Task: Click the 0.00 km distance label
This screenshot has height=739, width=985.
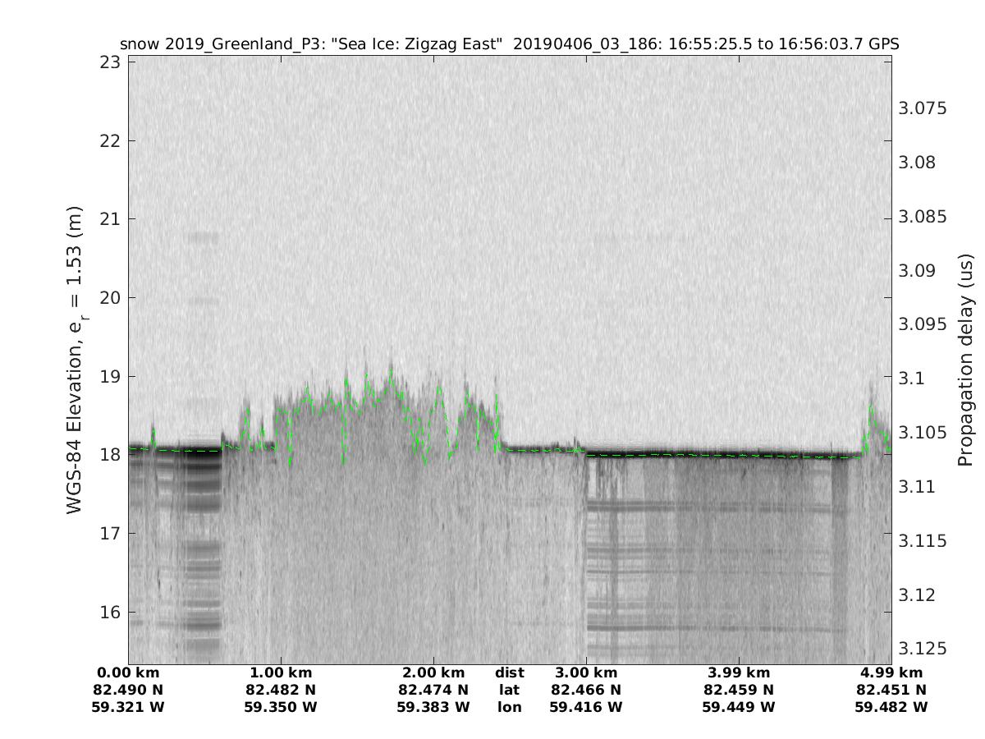Action: [128, 673]
